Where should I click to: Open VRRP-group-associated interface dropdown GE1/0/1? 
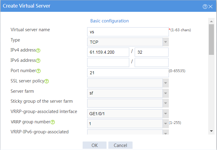click(166, 114)
